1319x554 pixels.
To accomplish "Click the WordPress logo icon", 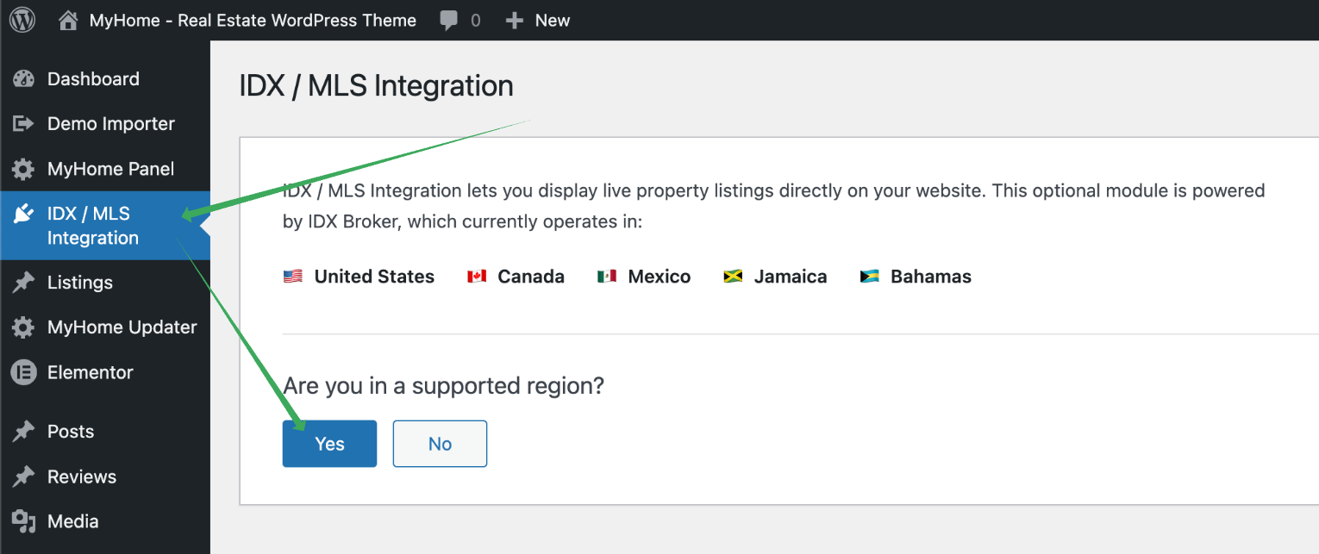I will pyautogui.click(x=22, y=20).
